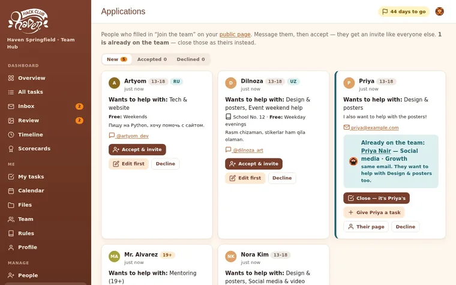
Task: Decline Dilnoza's application
Action: [282, 178]
